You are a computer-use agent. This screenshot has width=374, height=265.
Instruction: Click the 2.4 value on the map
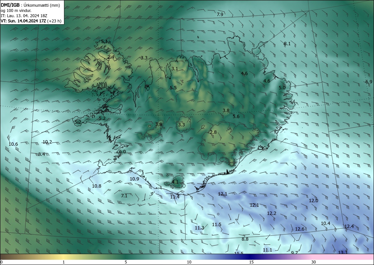click(x=111, y=57)
